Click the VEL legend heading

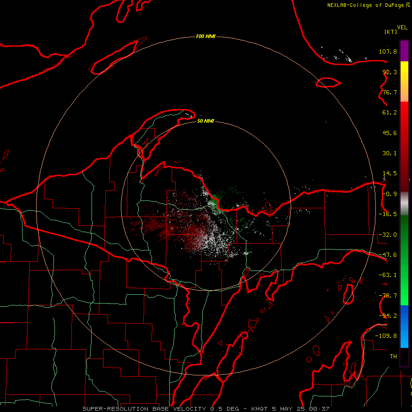click(402, 27)
